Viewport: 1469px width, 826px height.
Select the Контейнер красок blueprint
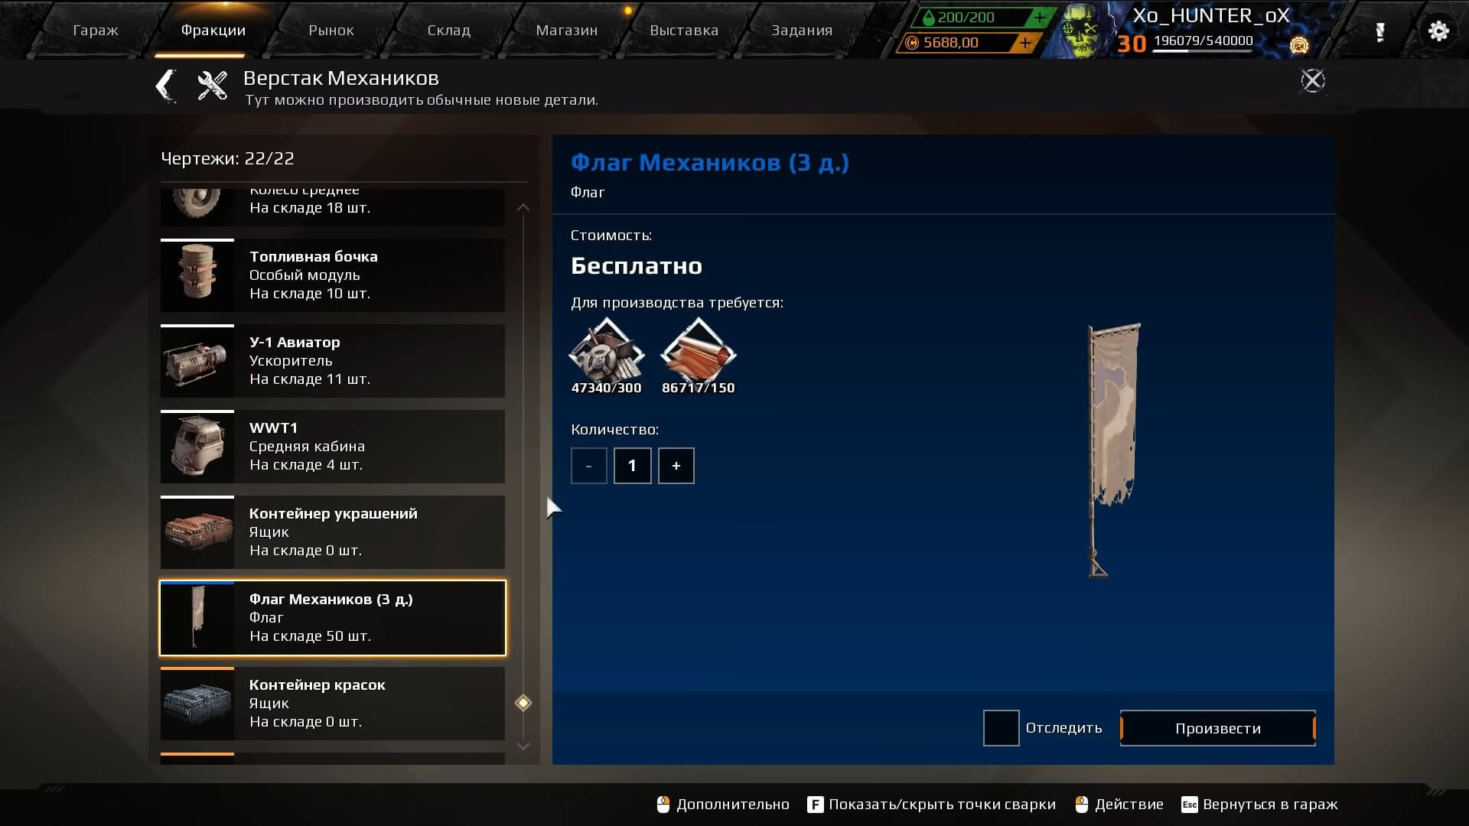coord(333,704)
